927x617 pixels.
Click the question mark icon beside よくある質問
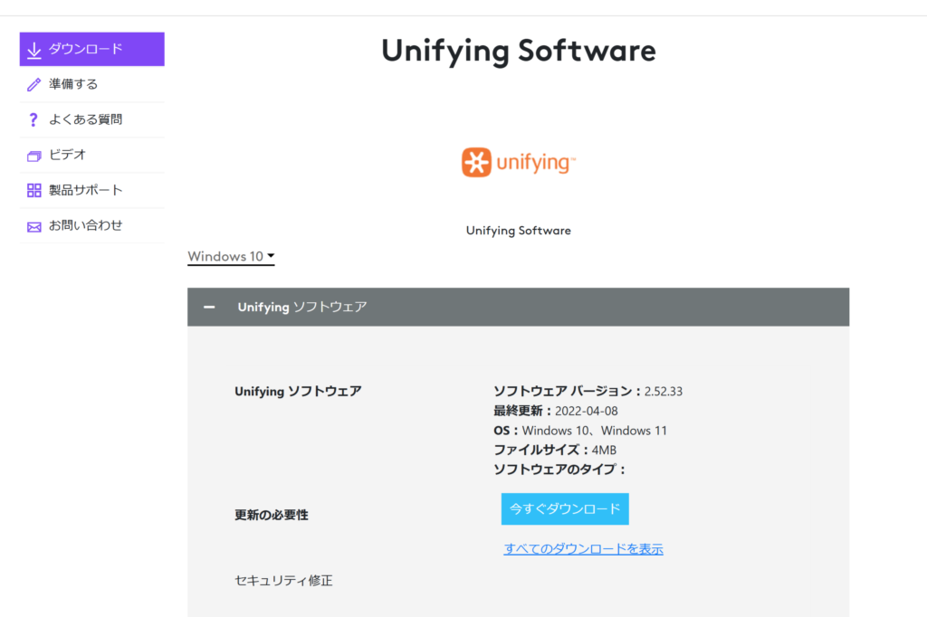click(x=33, y=120)
